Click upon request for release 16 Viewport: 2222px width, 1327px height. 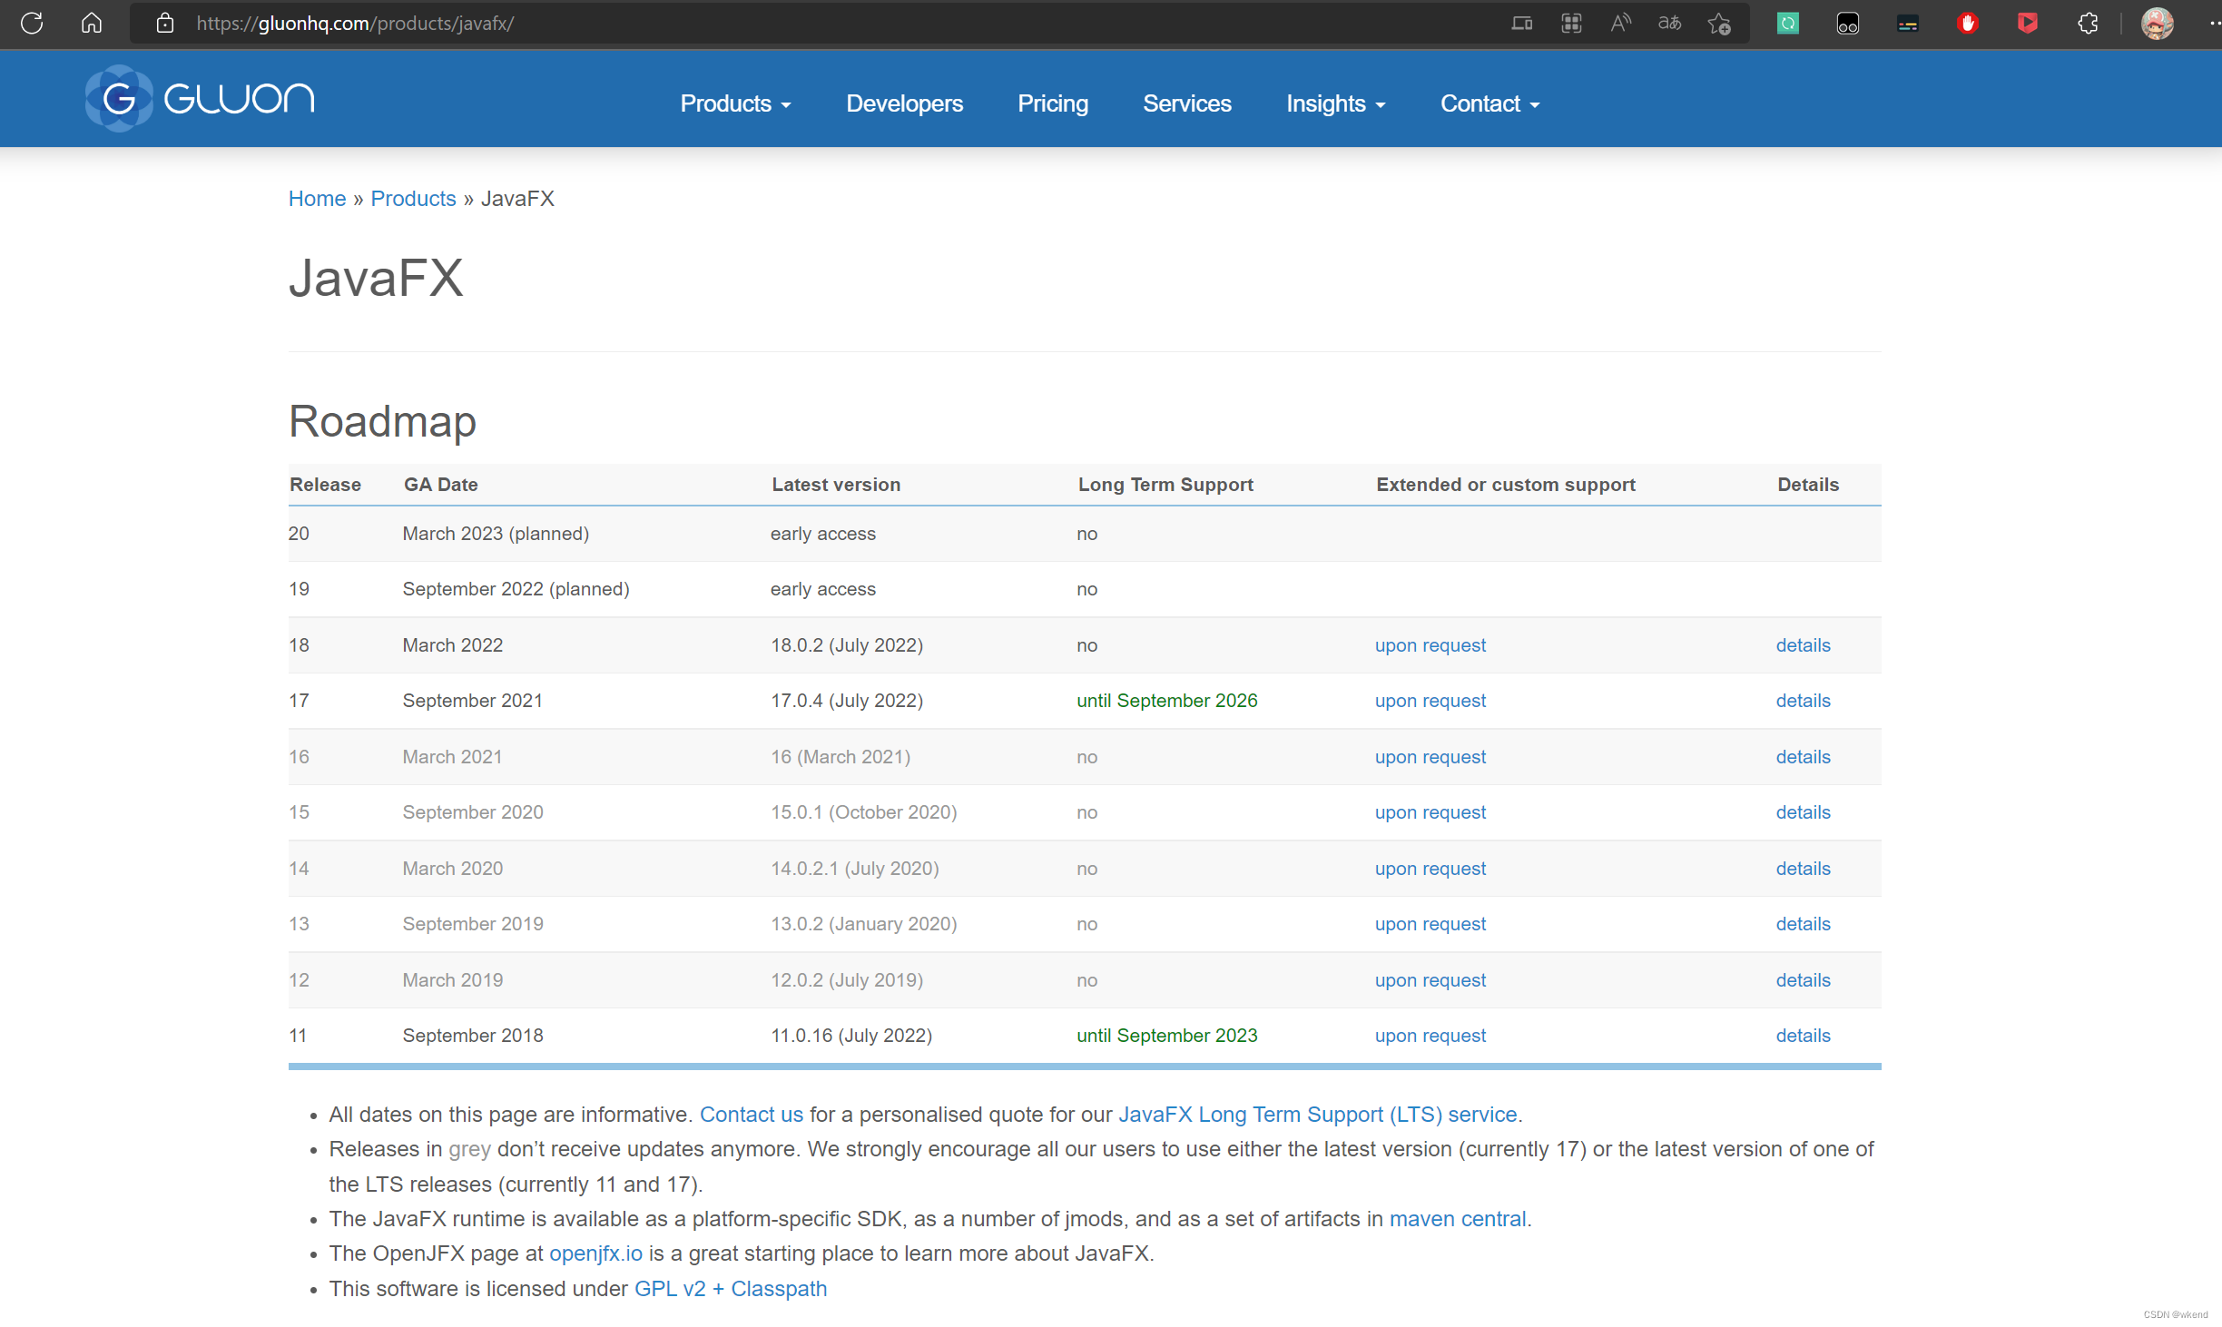tap(1430, 757)
